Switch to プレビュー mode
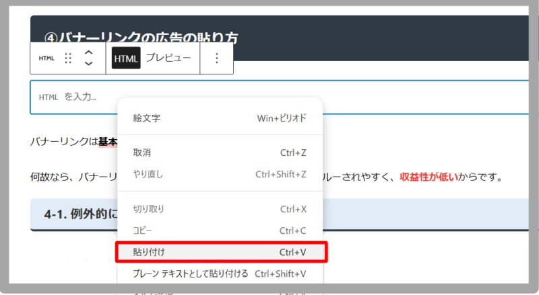Image resolution: width=539 pixels, height=295 pixels. 168,58
